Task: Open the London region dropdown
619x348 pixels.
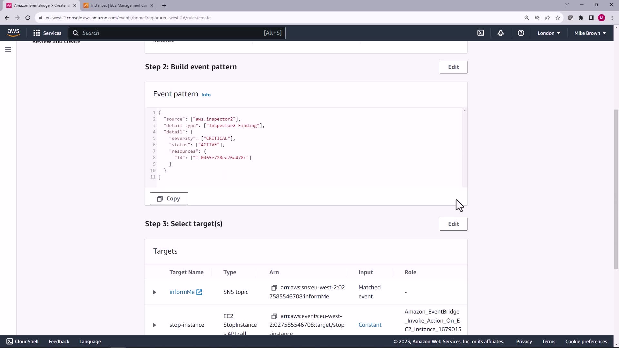Action: [x=549, y=33]
